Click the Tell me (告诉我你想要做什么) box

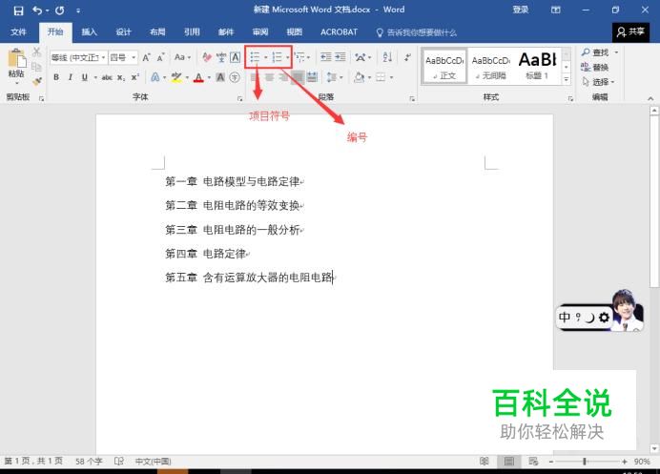tap(417, 32)
